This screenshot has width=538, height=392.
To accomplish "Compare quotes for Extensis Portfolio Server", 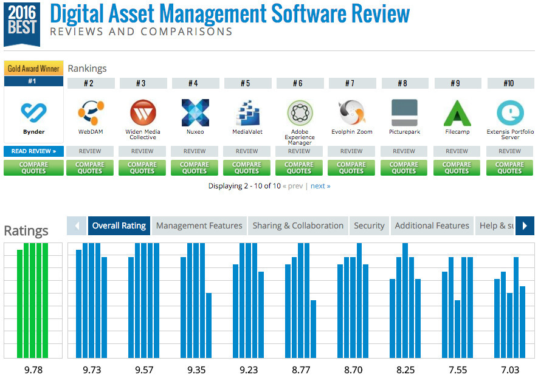I will (509, 168).
